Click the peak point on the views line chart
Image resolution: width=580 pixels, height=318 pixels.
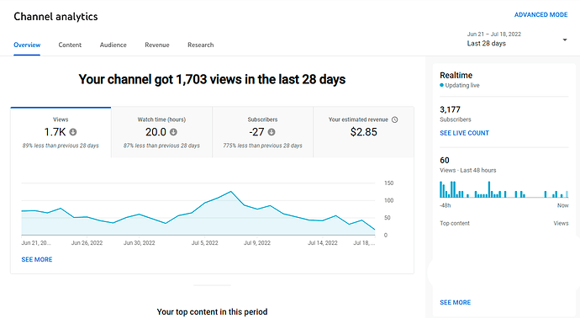(x=231, y=192)
